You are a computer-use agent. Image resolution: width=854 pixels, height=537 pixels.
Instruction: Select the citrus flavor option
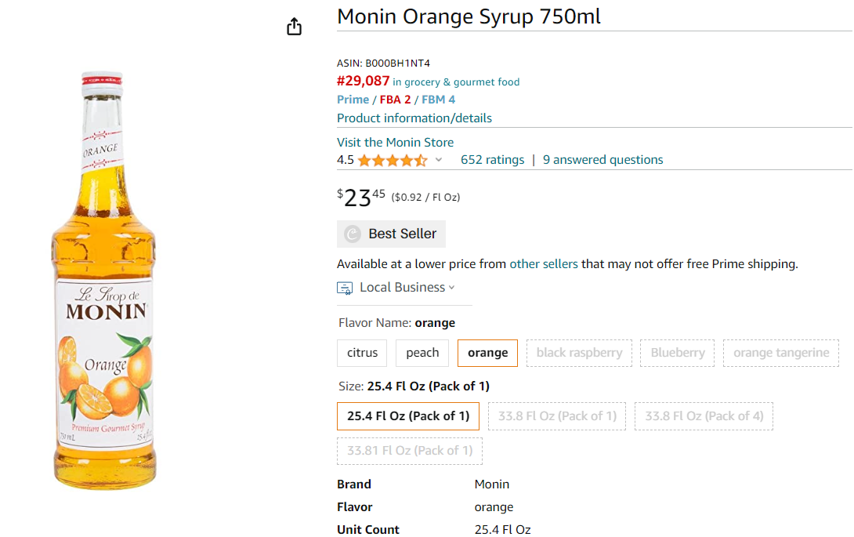pos(362,353)
